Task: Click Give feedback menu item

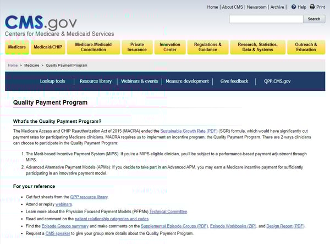Action: point(234,81)
